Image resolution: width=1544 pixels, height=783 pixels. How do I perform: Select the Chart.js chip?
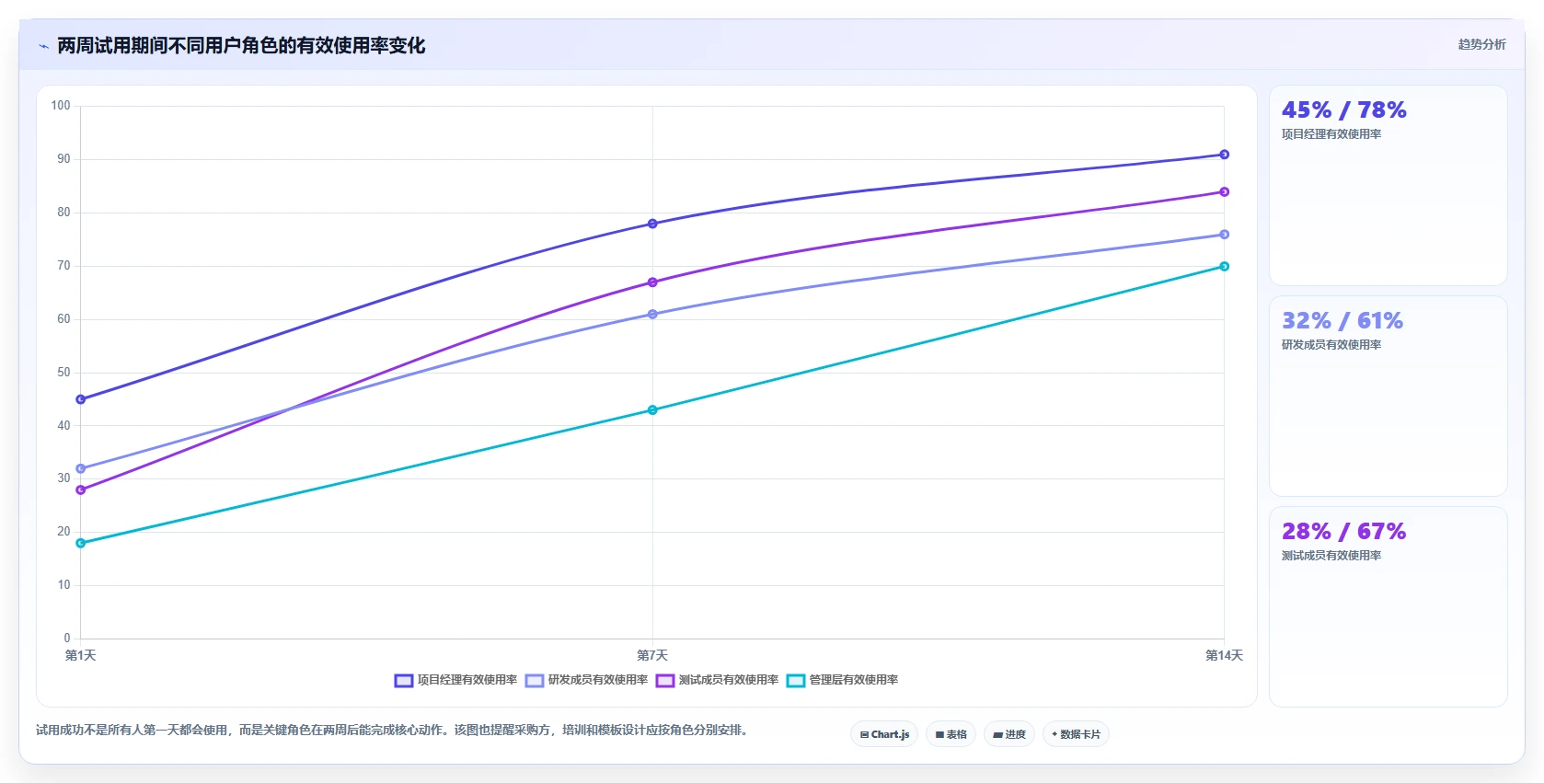(884, 734)
